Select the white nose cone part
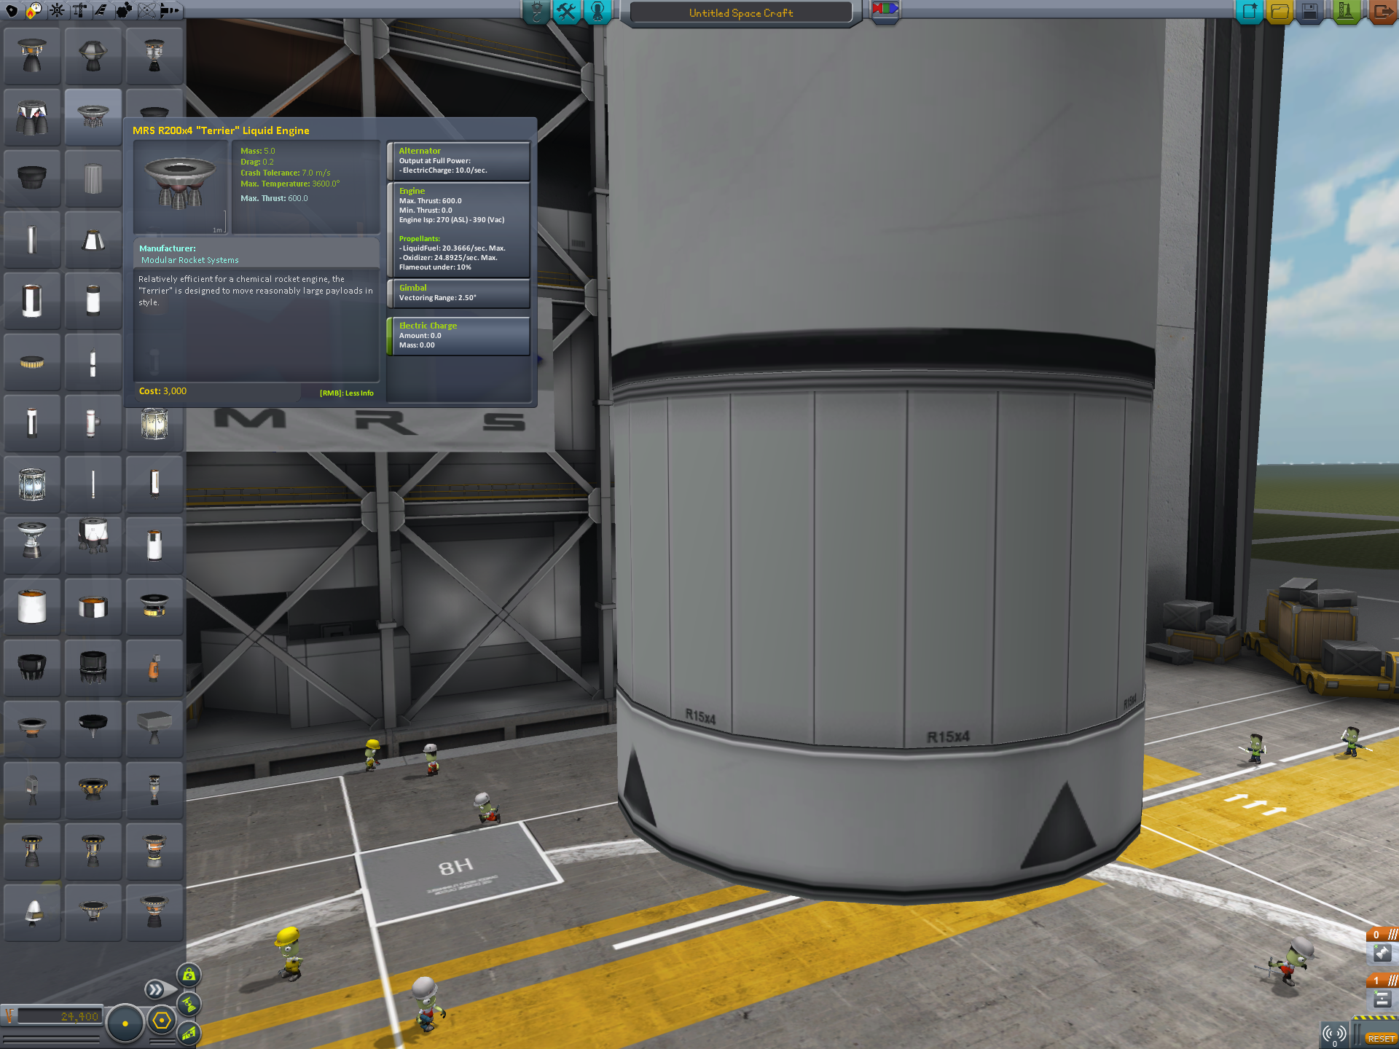 (32, 913)
